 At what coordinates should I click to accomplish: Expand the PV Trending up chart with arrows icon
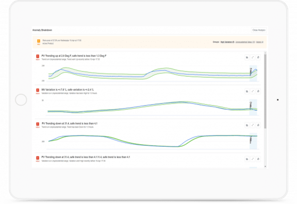[x=253, y=57]
